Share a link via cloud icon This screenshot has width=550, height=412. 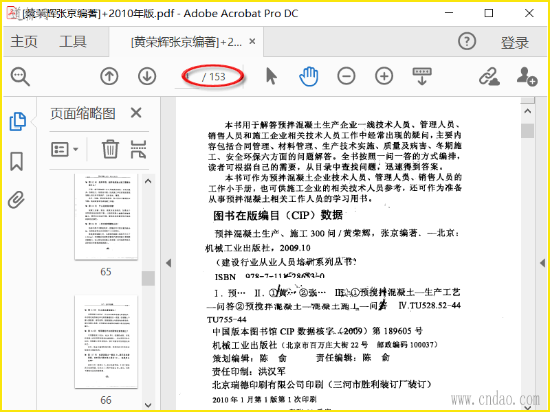pyautogui.click(x=489, y=76)
